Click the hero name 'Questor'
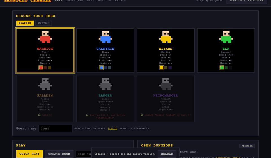This screenshot has height=158, width=271. [x=226, y=52]
